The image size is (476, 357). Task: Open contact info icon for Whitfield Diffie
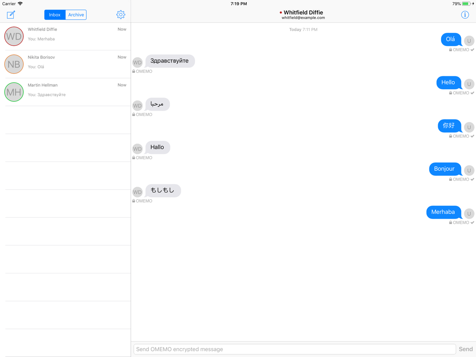(x=465, y=15)
